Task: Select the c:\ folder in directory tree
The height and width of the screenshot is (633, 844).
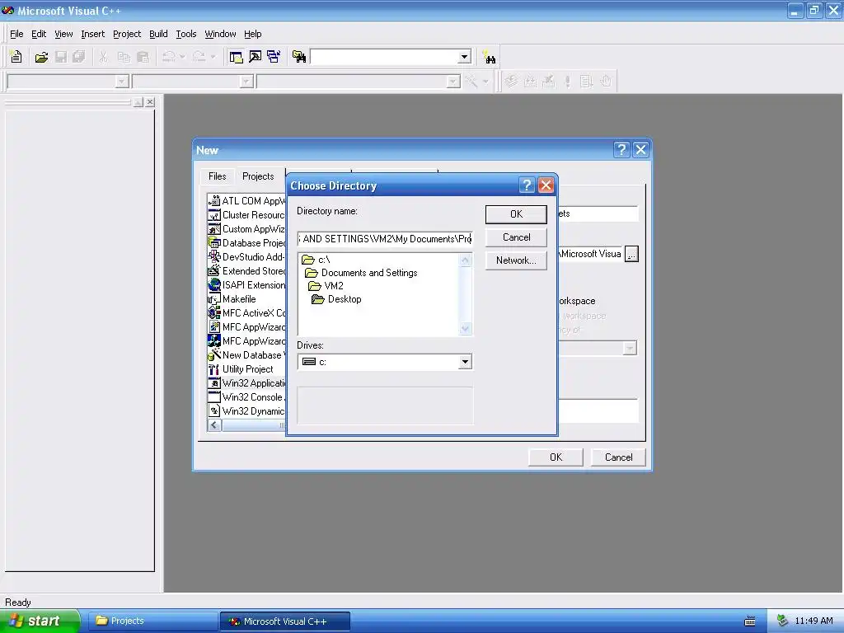Action: (316, 260)
